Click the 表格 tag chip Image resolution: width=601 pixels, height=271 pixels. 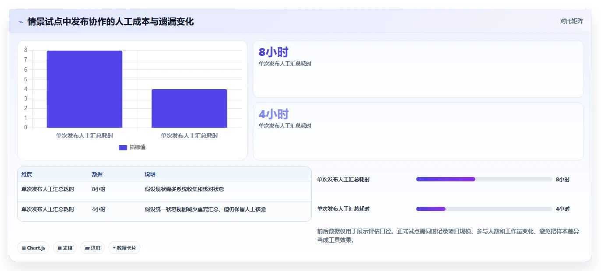click(x=65, y=248)
